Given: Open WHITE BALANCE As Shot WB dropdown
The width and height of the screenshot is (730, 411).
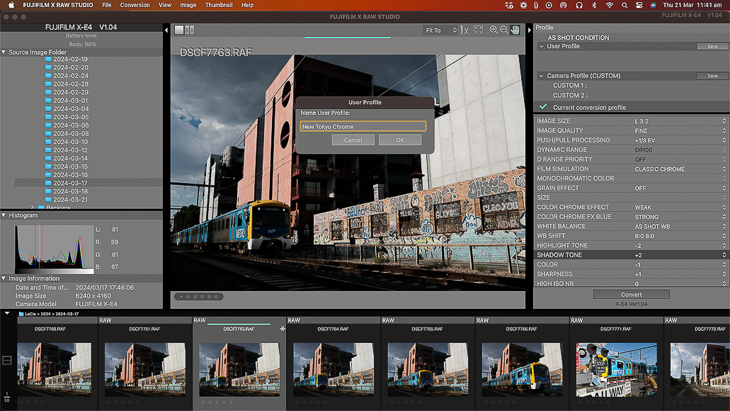Looking at the screenshot, I should (x=680, y=227).
